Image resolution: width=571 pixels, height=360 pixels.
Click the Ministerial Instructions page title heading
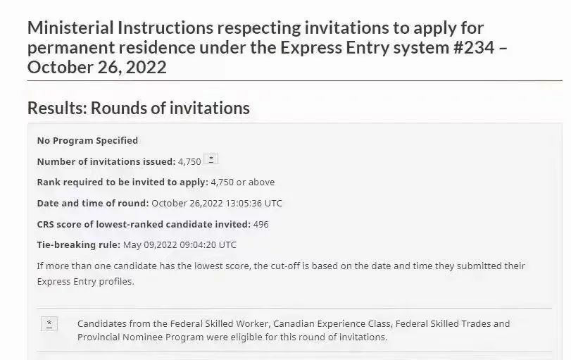coord(268,47)
